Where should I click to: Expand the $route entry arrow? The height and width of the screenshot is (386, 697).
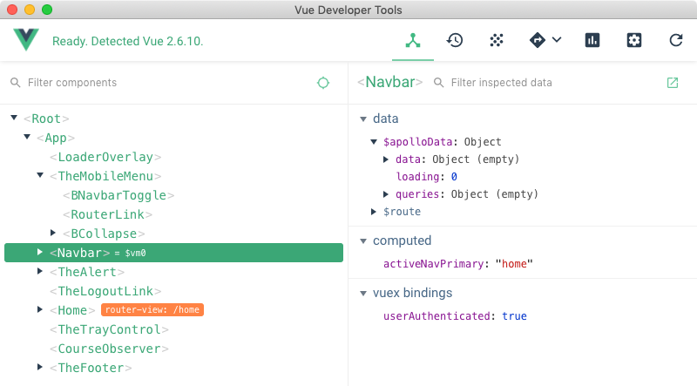(x=374, y=212)
